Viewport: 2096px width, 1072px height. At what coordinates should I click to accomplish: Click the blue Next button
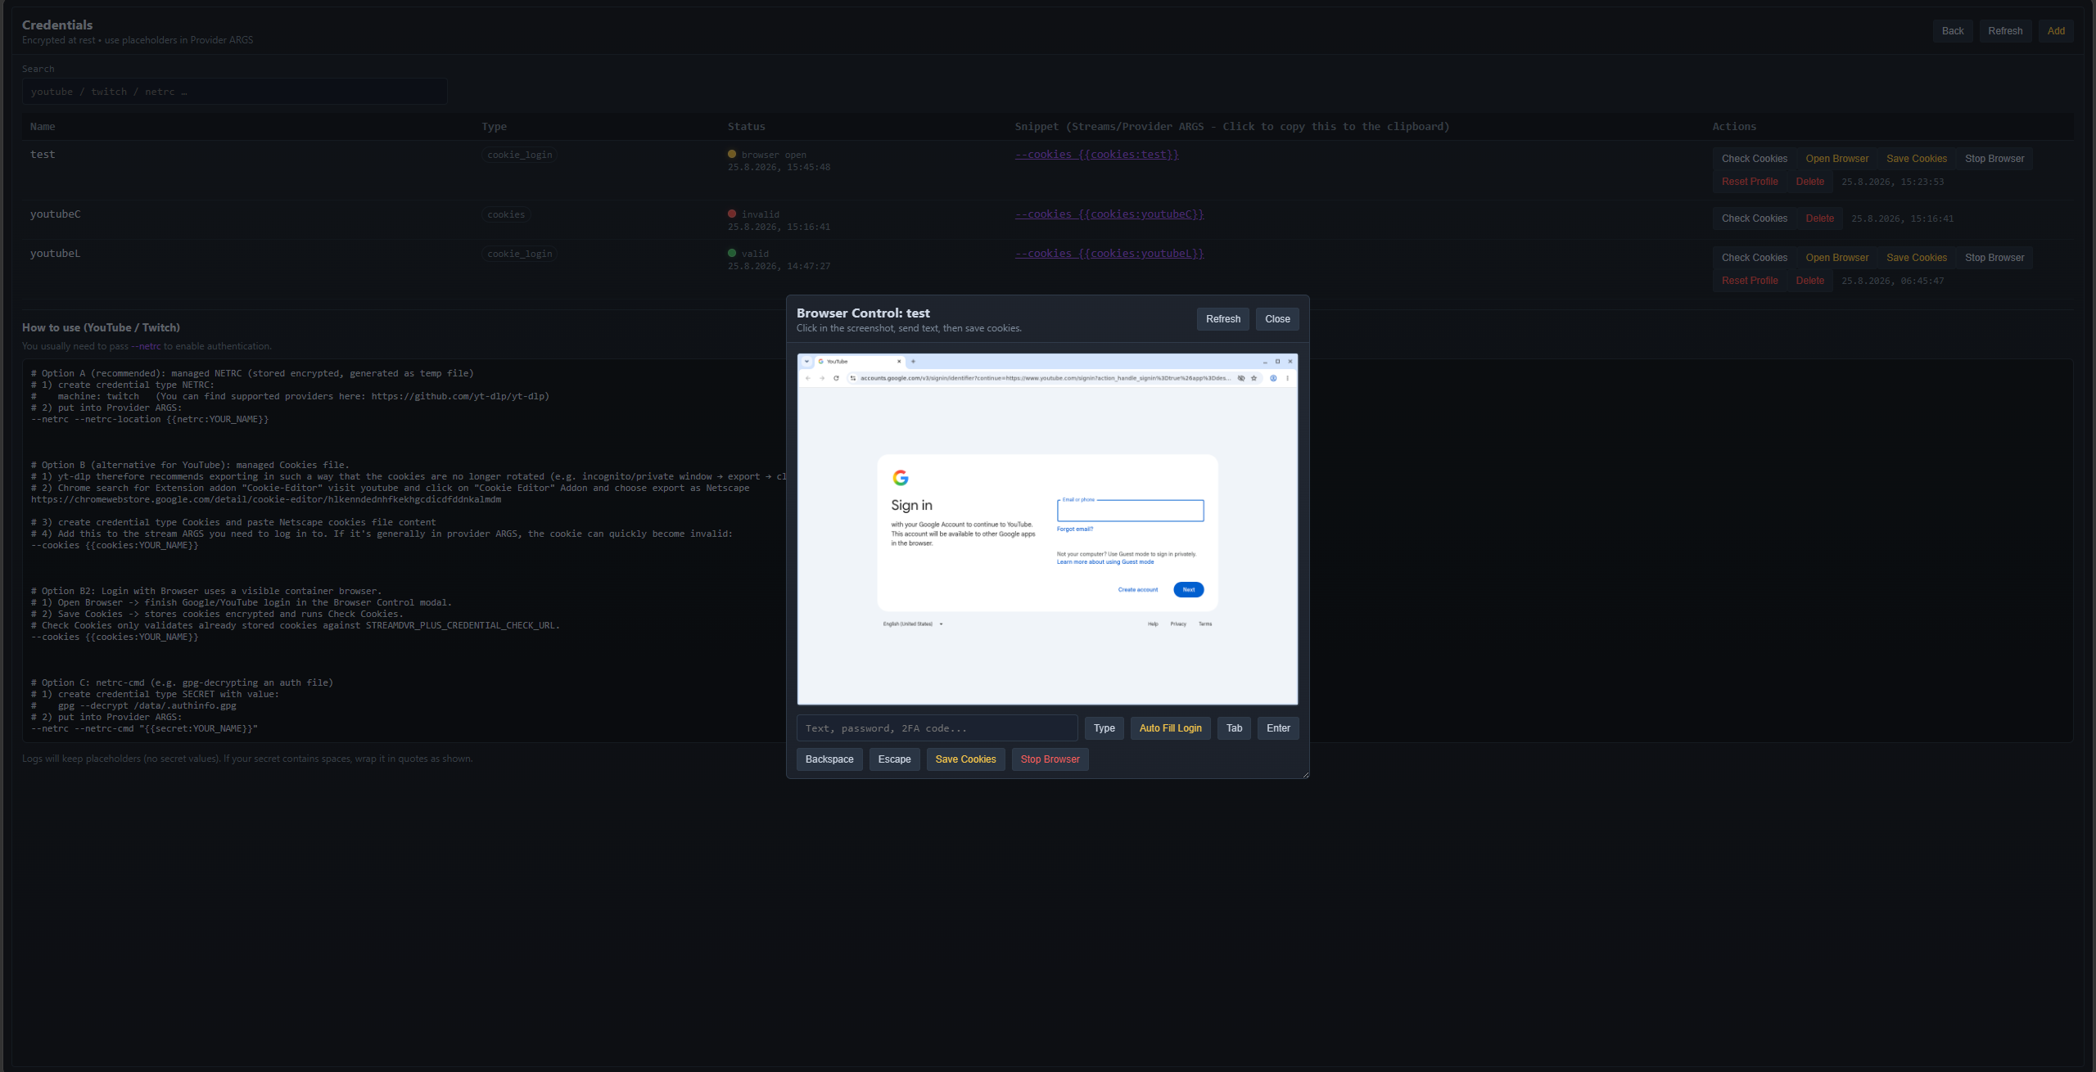[1188, 589]
